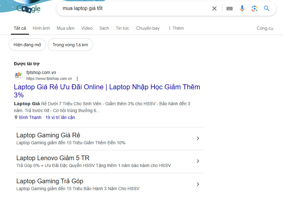Screen dimensions: 283x197
Task: Click chevron for 'Laptop Gaming Giá Rẻ'
Action: [198, 138]
